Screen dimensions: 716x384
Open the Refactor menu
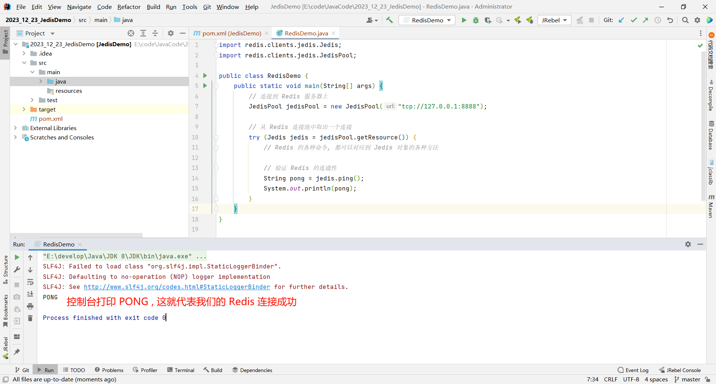tap(129, 7)
